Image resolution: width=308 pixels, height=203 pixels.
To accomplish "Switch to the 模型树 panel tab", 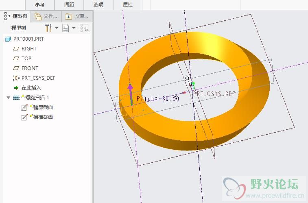I will (x=16, y=16).
